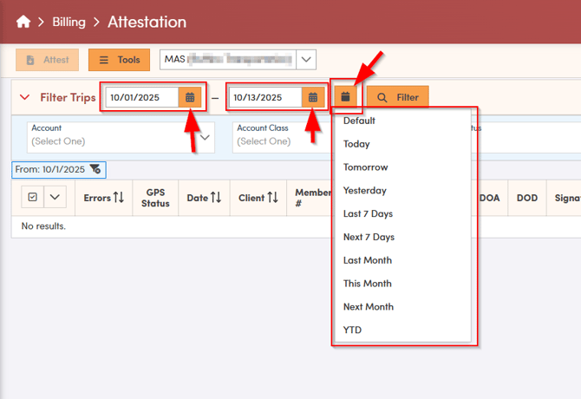This screenshot has height=399, width=581.
Task: Click the date range presets calendar icon
Action: (x=346, y=97)
